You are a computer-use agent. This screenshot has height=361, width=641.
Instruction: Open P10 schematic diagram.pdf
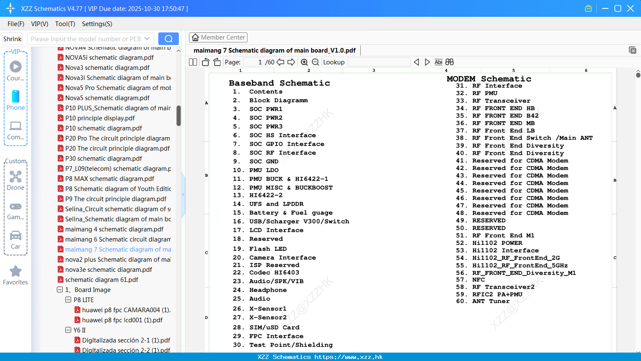104,128
